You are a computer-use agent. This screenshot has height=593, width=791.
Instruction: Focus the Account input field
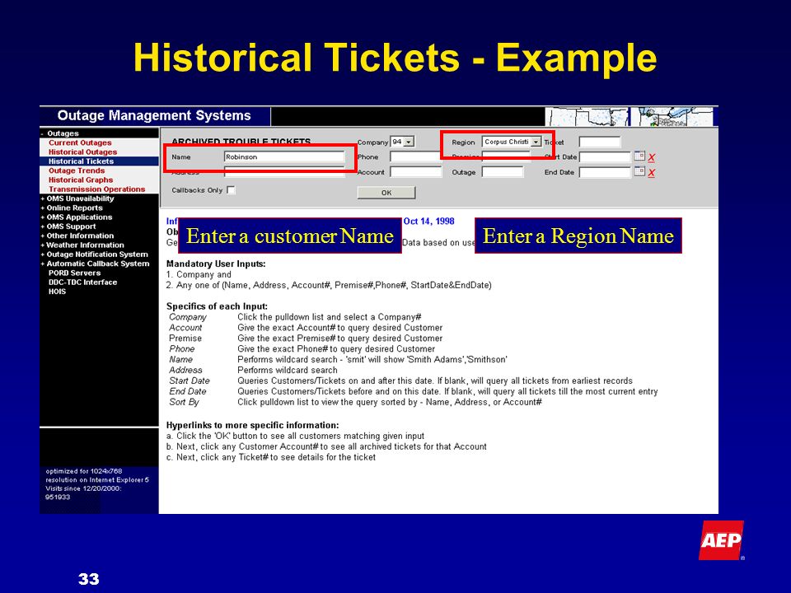pyautogui.click(x=416, y=172)
